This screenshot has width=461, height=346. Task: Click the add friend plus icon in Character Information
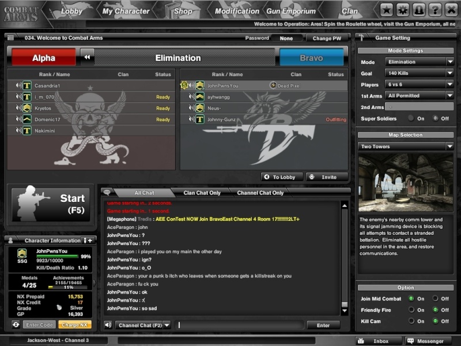[x=88, y=240]
